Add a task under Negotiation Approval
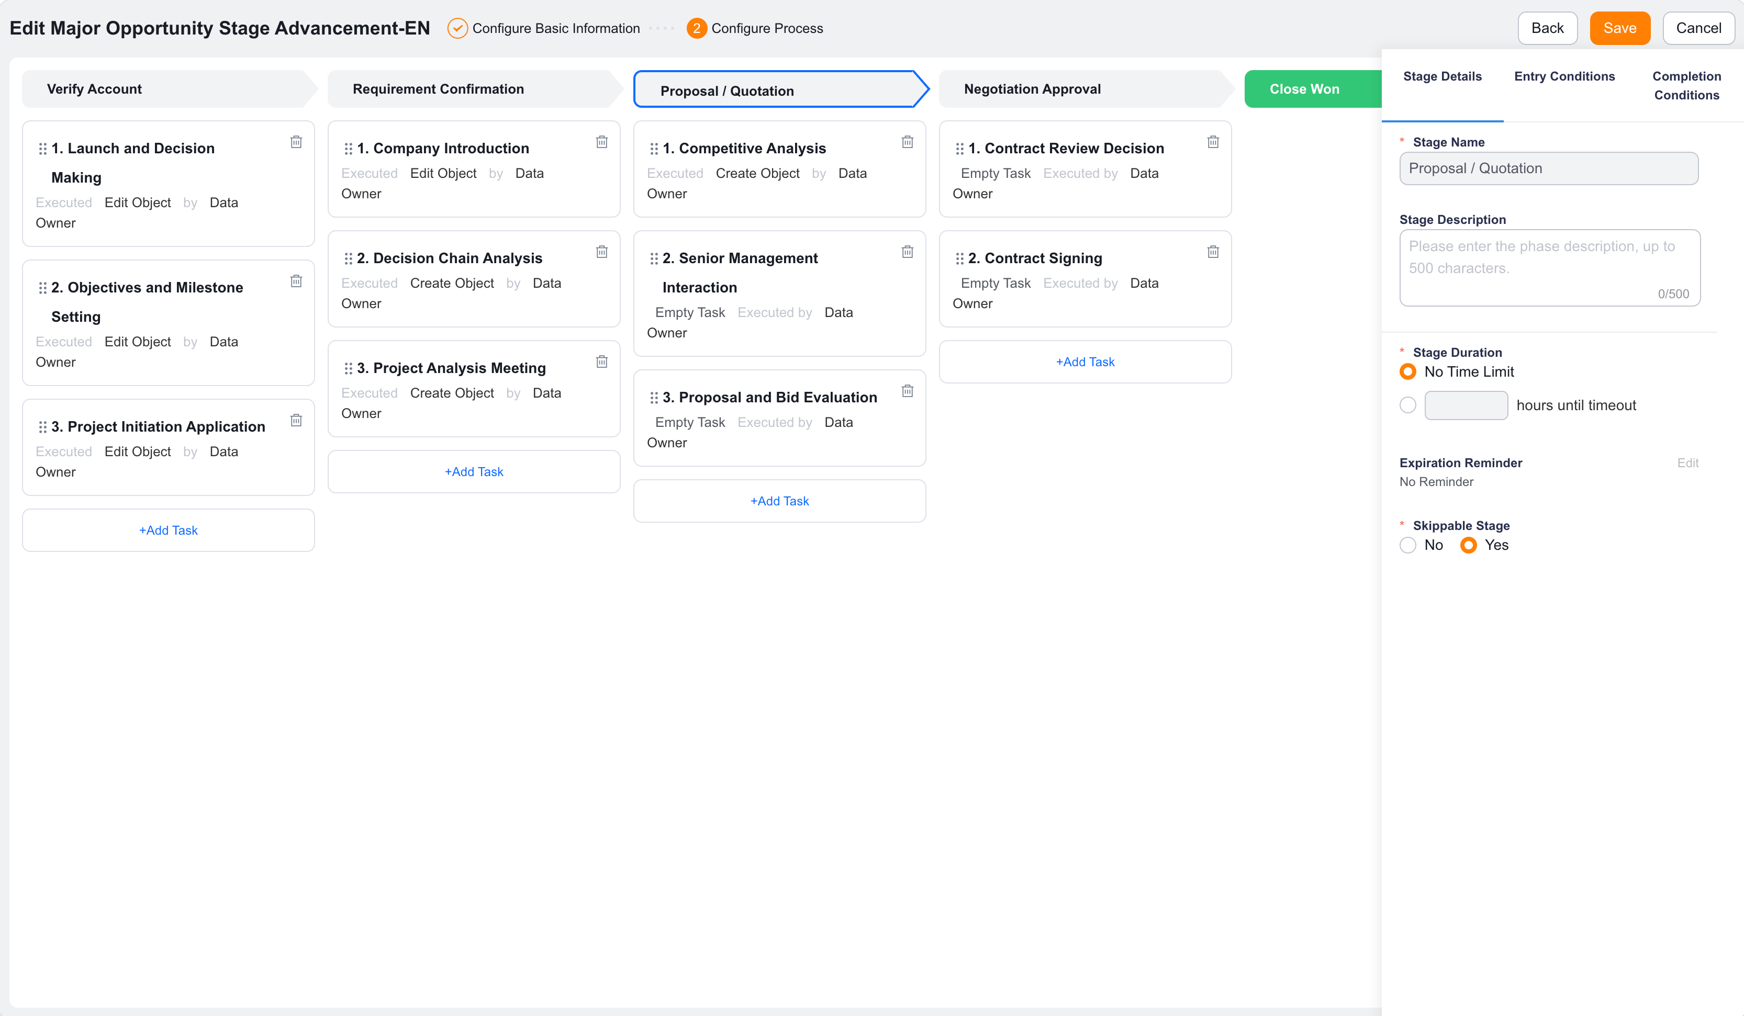The image size is (1744, 1016). 1085,362
